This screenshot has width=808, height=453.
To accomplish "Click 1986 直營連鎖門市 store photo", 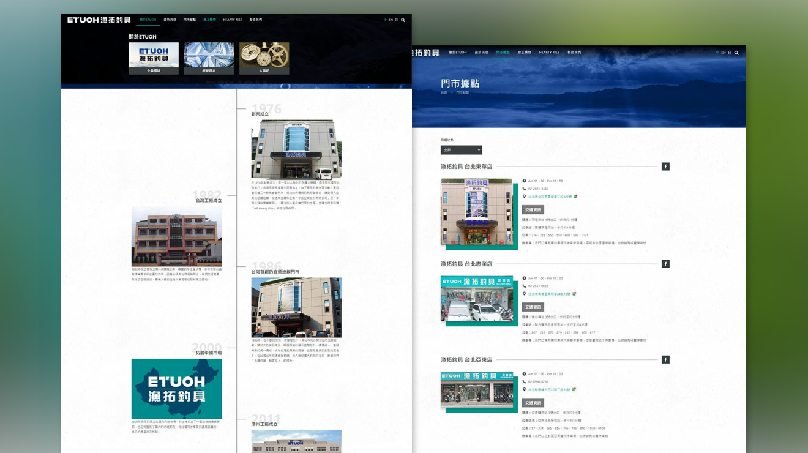I will pos(296,307).
